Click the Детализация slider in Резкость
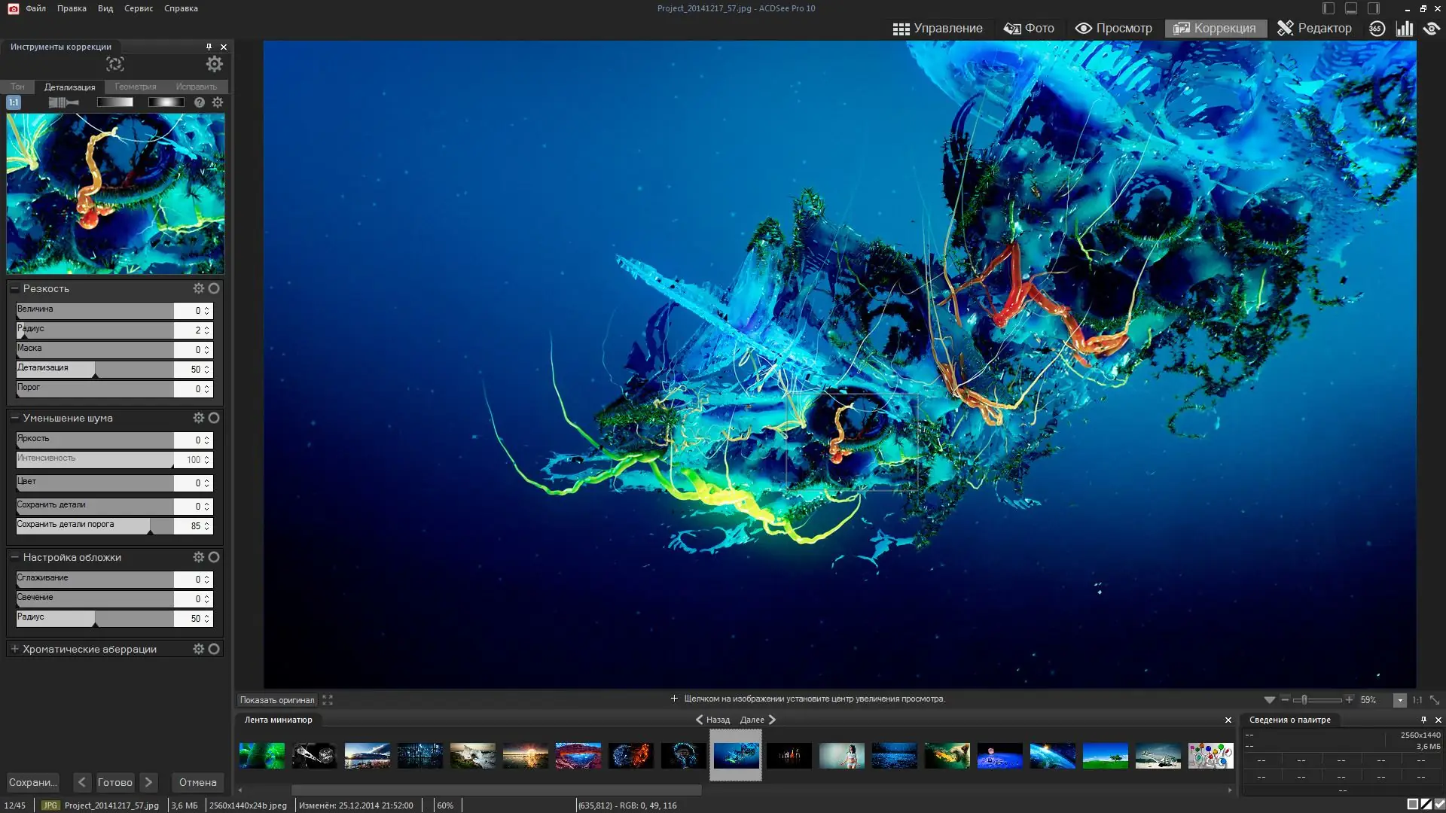 (x=95, y=369)
